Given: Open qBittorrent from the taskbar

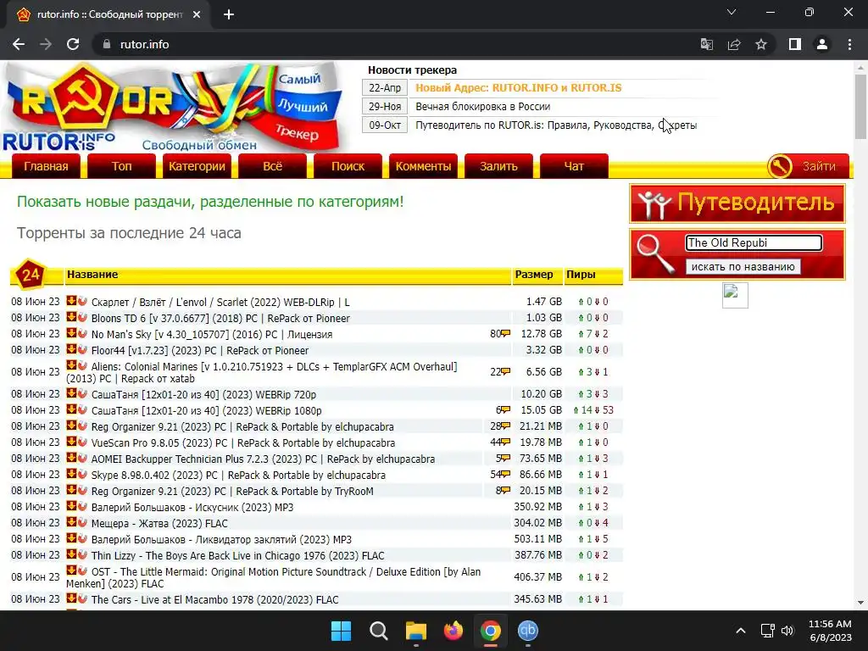Looking at the screenshot, I should [527, 631].
